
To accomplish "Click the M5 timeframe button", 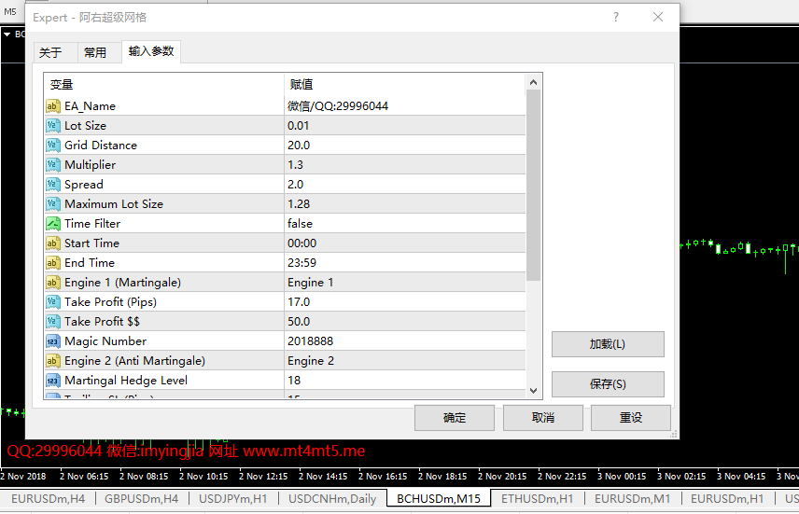I will (x=10, y=11).
